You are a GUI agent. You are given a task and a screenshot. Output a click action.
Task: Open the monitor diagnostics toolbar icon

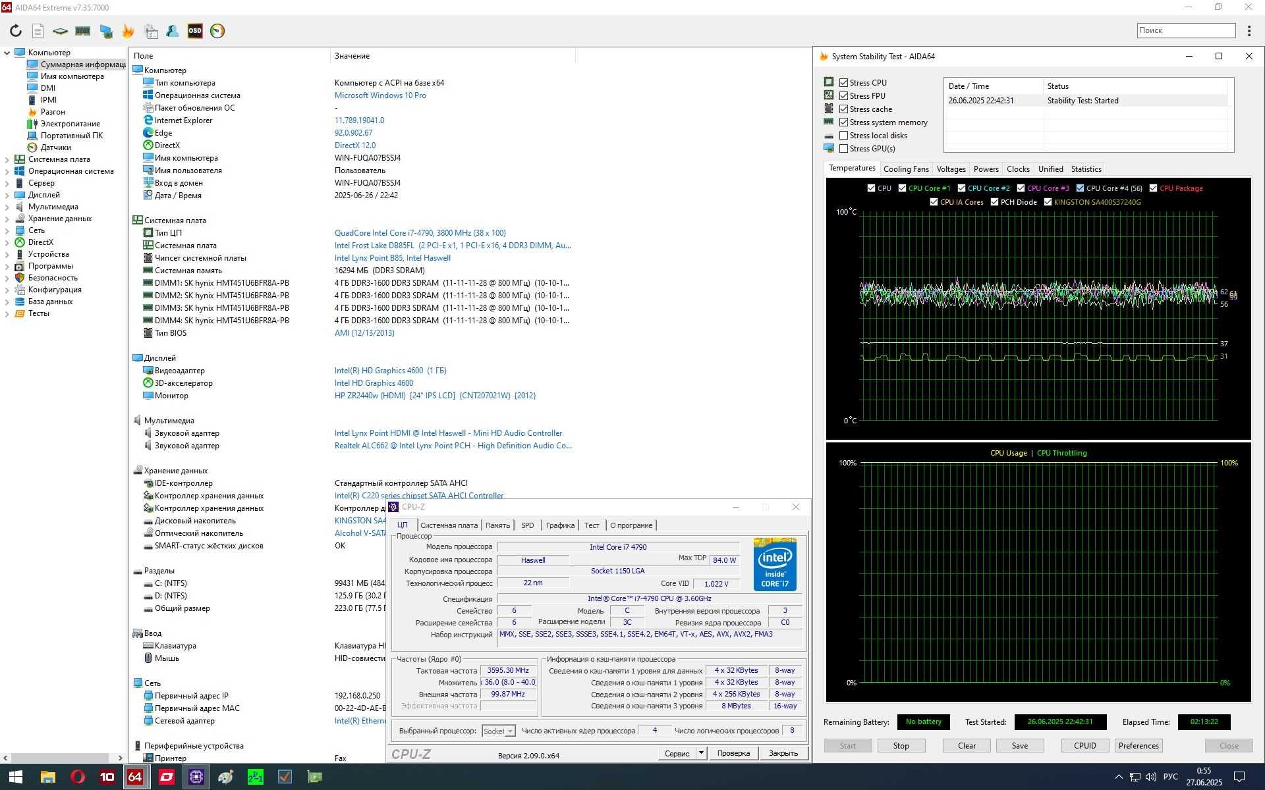click(x=105, y=31)
